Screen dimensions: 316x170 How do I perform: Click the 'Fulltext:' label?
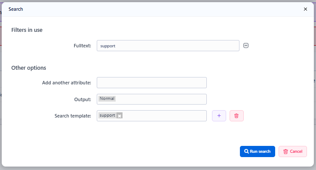click(x=83, y=46)
